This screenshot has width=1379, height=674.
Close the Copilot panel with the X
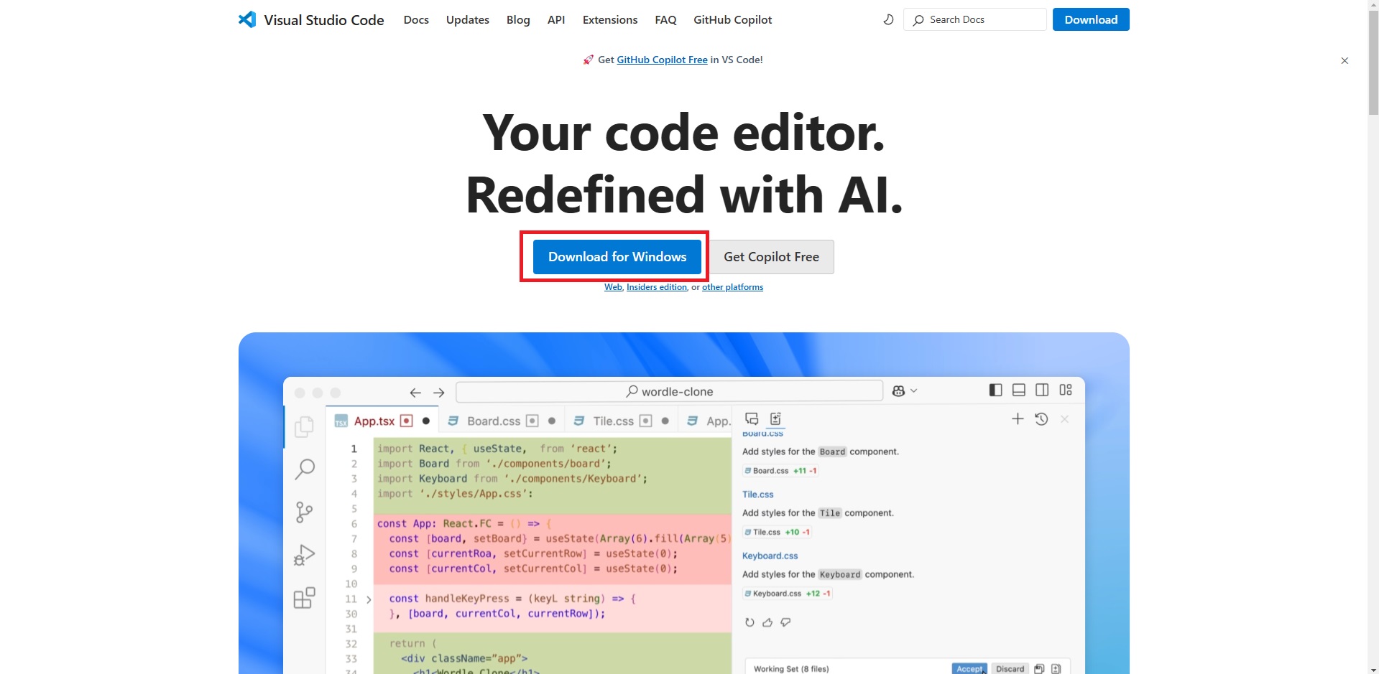click(x=1065, y=418)
